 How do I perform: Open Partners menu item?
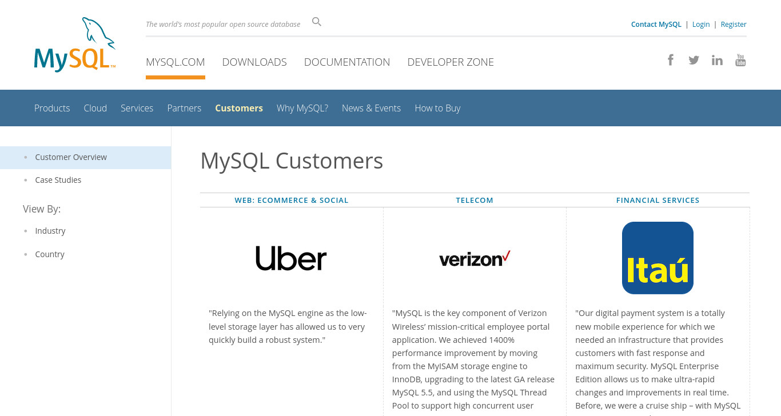[x=184, y=108]
